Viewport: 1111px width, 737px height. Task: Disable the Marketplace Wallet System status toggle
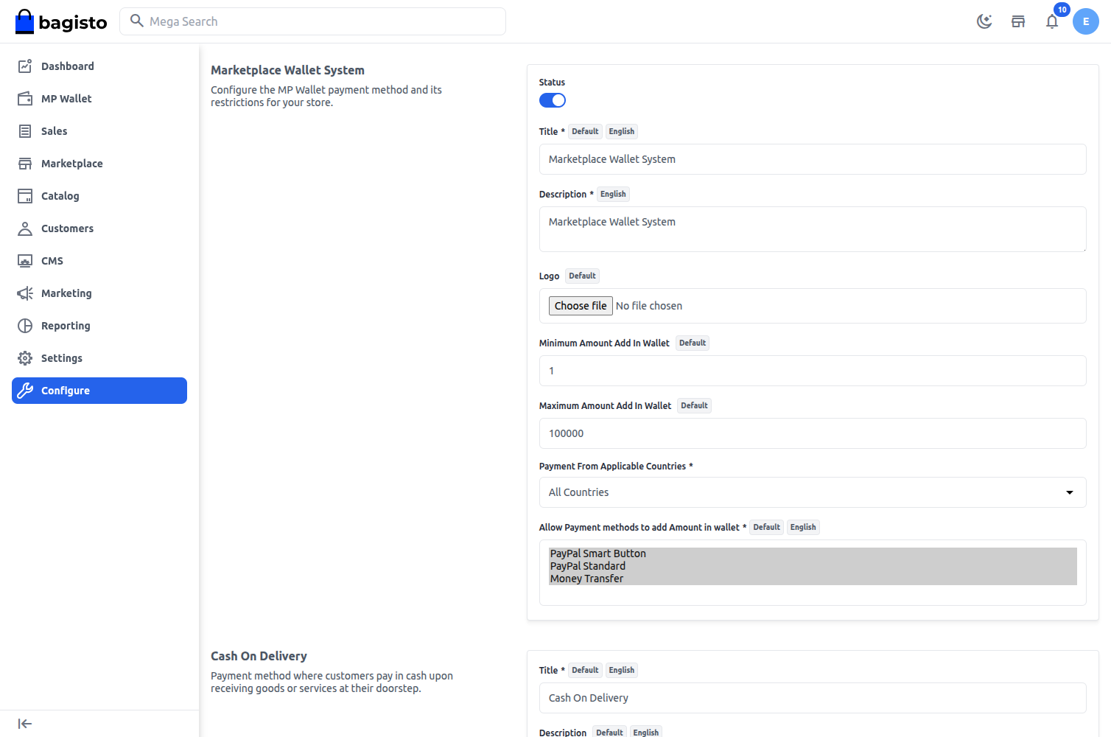click(x=552, y=99)
